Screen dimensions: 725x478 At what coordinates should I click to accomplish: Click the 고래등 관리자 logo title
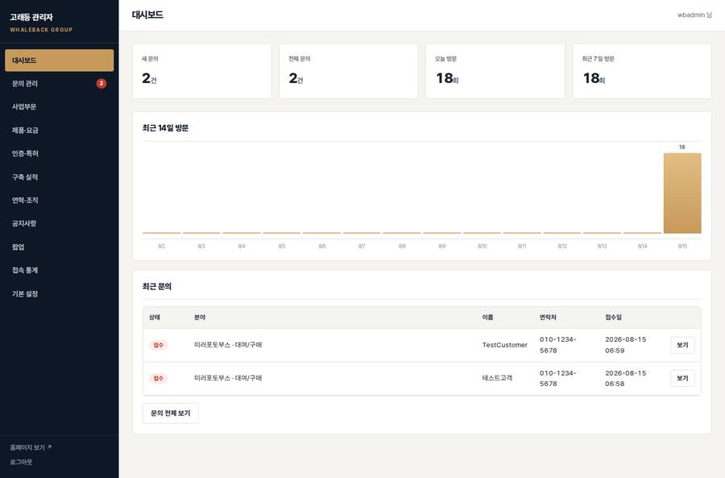[x=31, y=17]
